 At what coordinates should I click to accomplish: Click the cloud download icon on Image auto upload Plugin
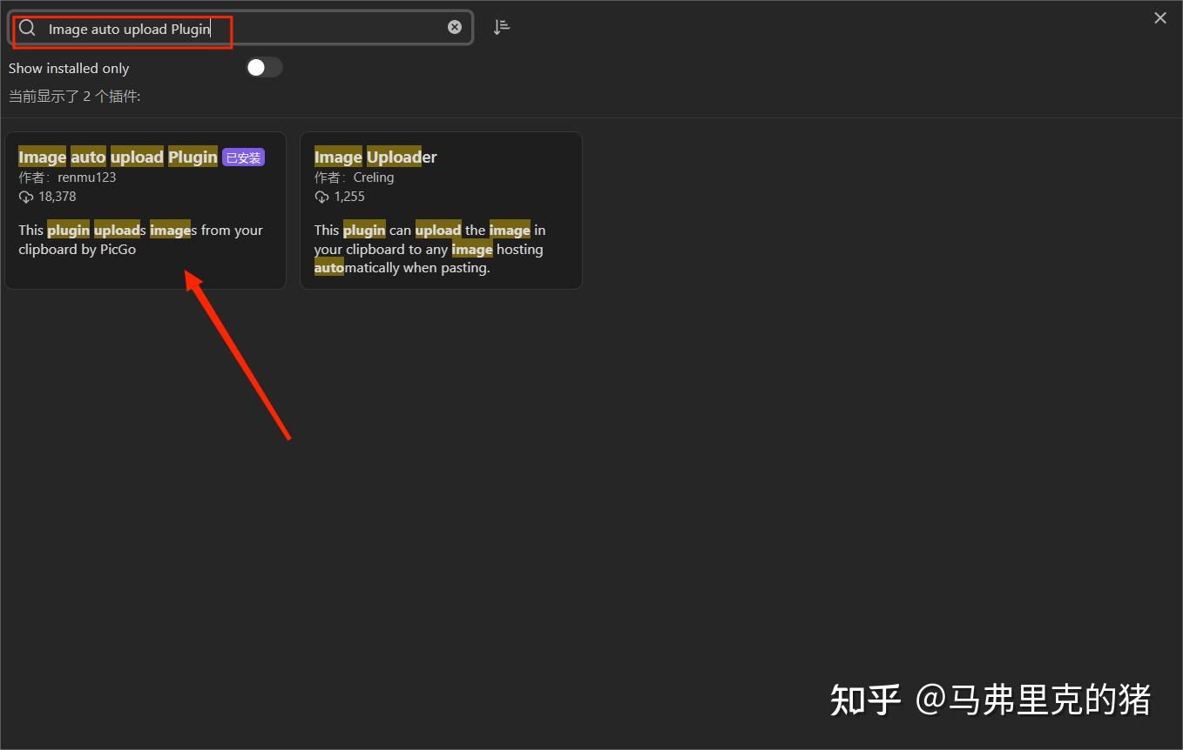coord(25,196)
